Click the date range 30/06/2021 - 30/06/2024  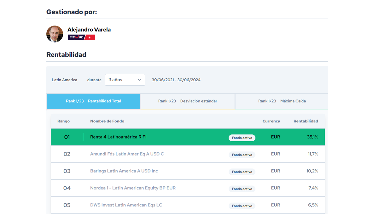click(176, 80)
